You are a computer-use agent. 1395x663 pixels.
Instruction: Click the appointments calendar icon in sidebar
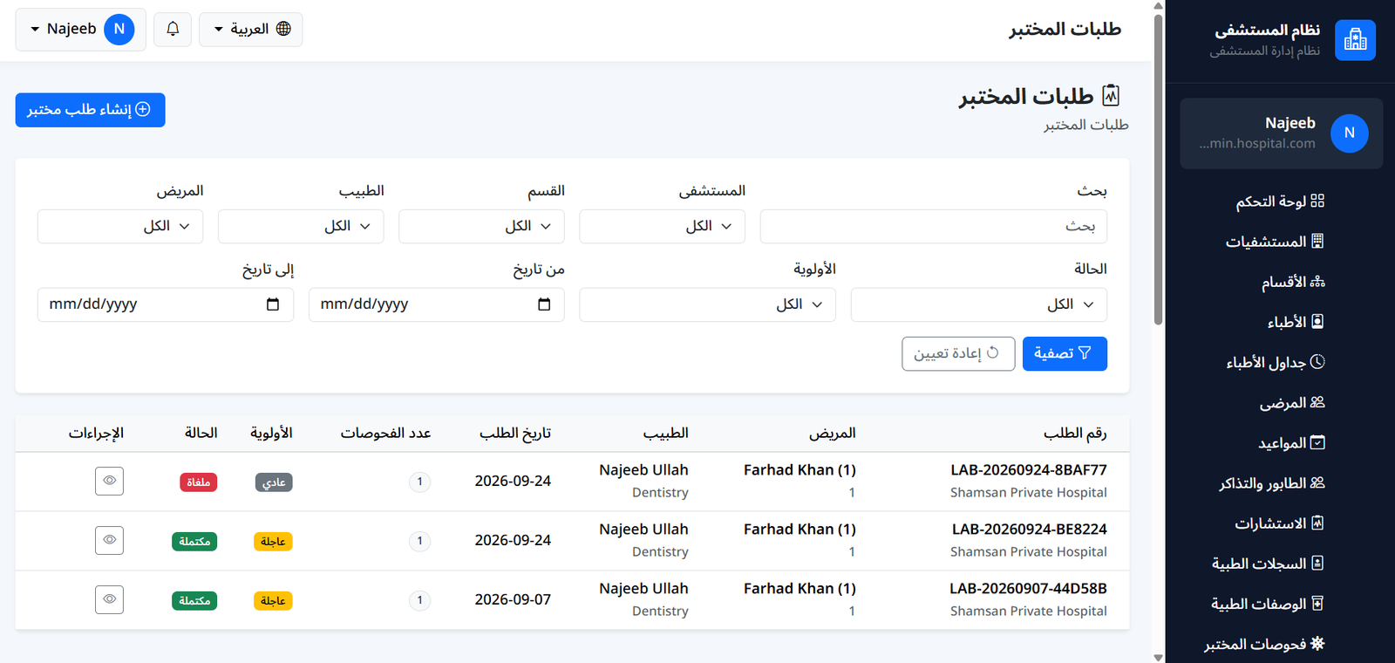[1317, 442]
